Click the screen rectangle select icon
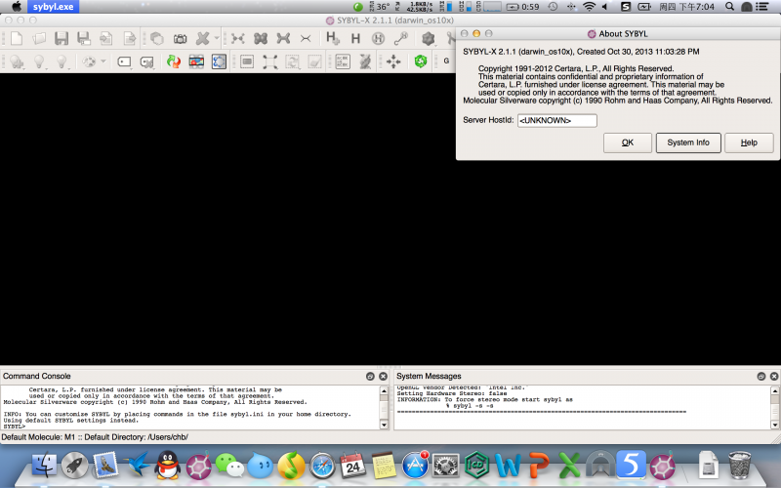781x488 pixels. (247, 61)
